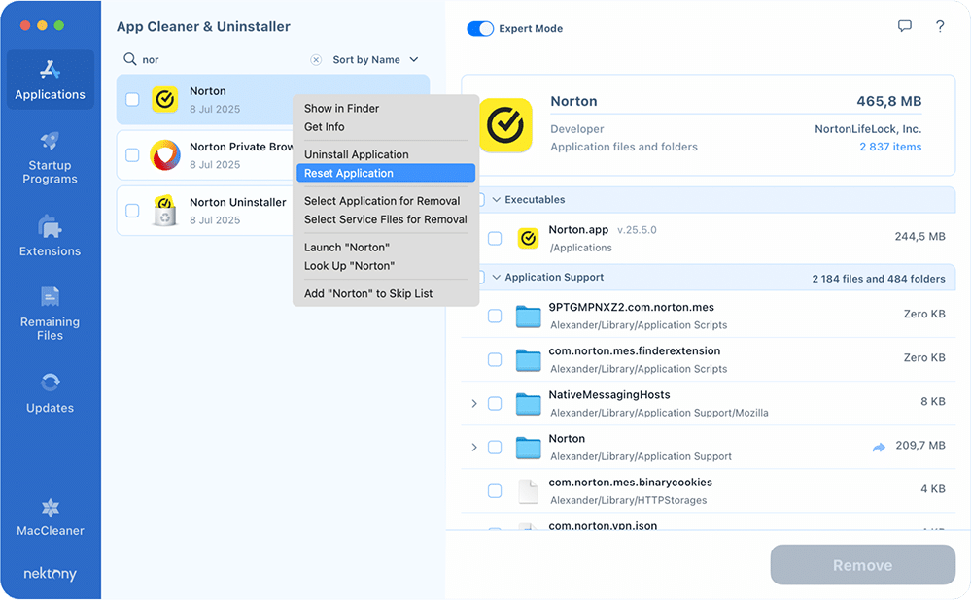Open help with the question mark

[x=940, y=26]
